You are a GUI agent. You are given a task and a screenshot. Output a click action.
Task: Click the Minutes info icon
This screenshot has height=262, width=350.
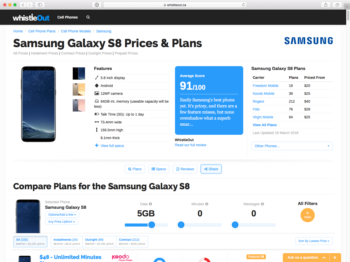(207, 204)
